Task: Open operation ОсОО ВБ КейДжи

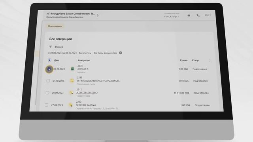Action: pos(86,105)
